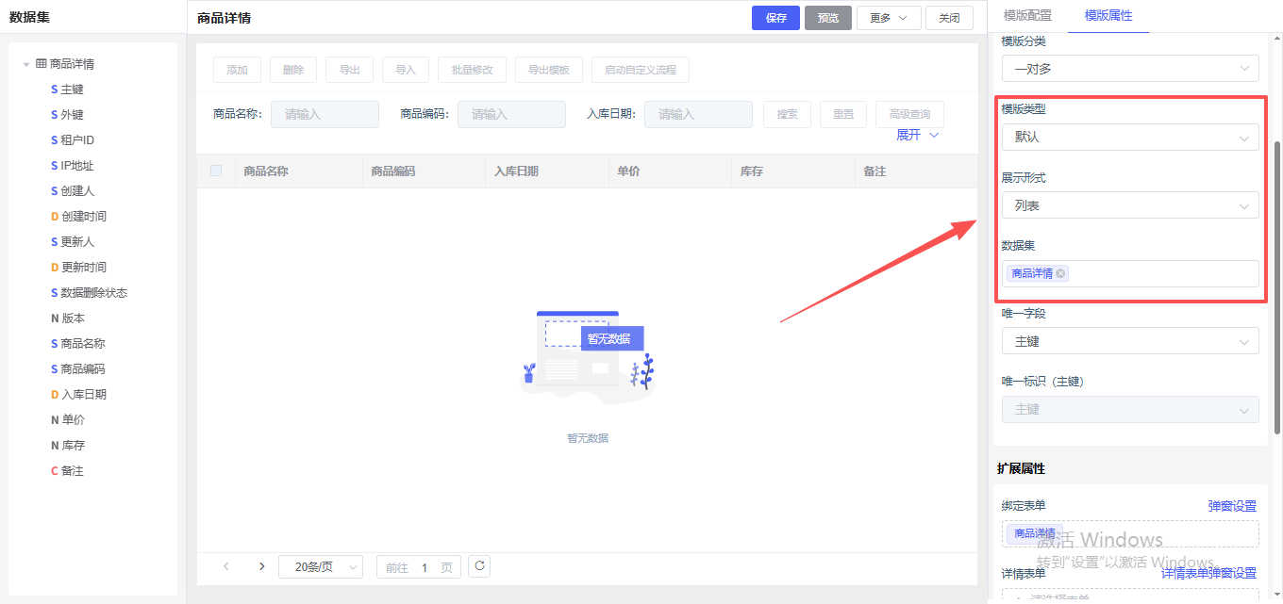This screenshot has height=604, width=1283.
Task: Click the blue 保存 button
Action: coord(775,18)
